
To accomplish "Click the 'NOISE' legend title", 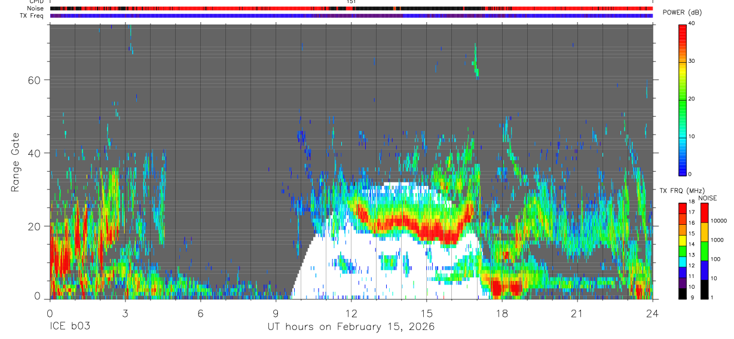I will point(708,198).
